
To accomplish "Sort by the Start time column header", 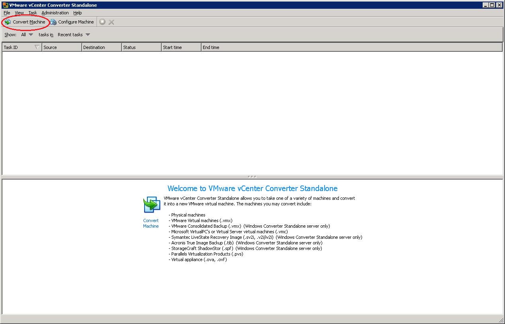I will click(181, 47).
